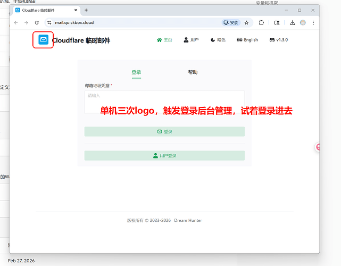Select the Cloudflare 临时邮件 browser tab
Viewport: 341px width, 266px height.
click(x=47, y=10)
